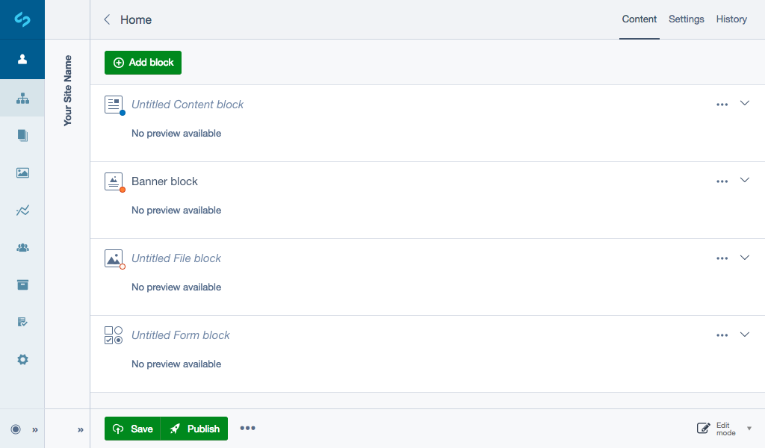Collapse the Untitled Form block chevron

tap(745, 335)
